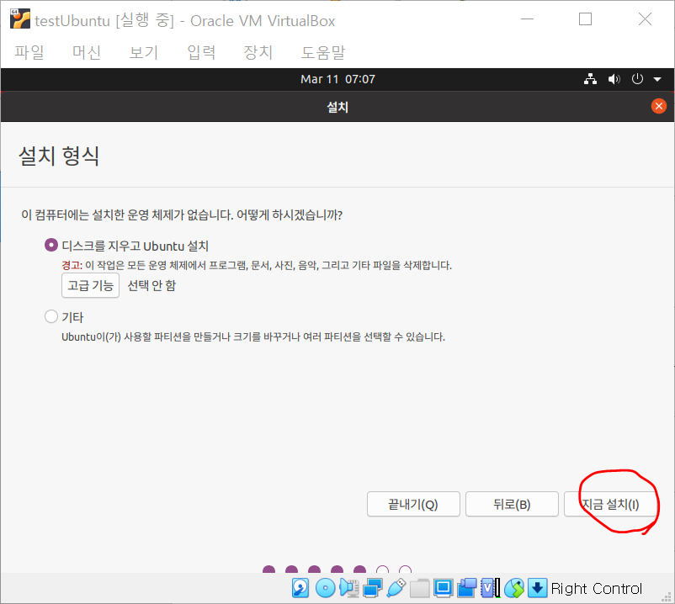Click the CPU virtualization indicator icon
The height and width of the screenshot is (604, 675).
click(491, 588)
